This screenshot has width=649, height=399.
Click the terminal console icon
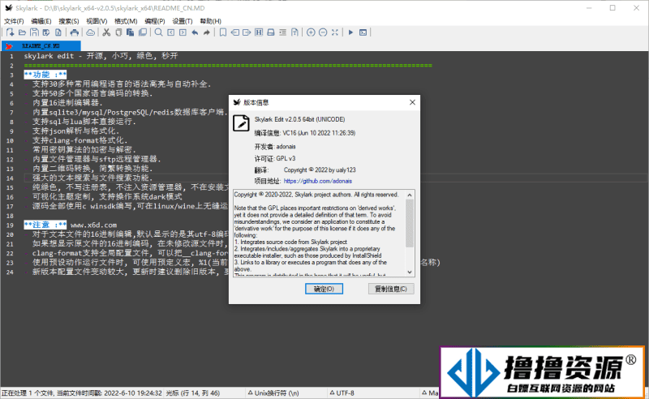click(363, 32)
